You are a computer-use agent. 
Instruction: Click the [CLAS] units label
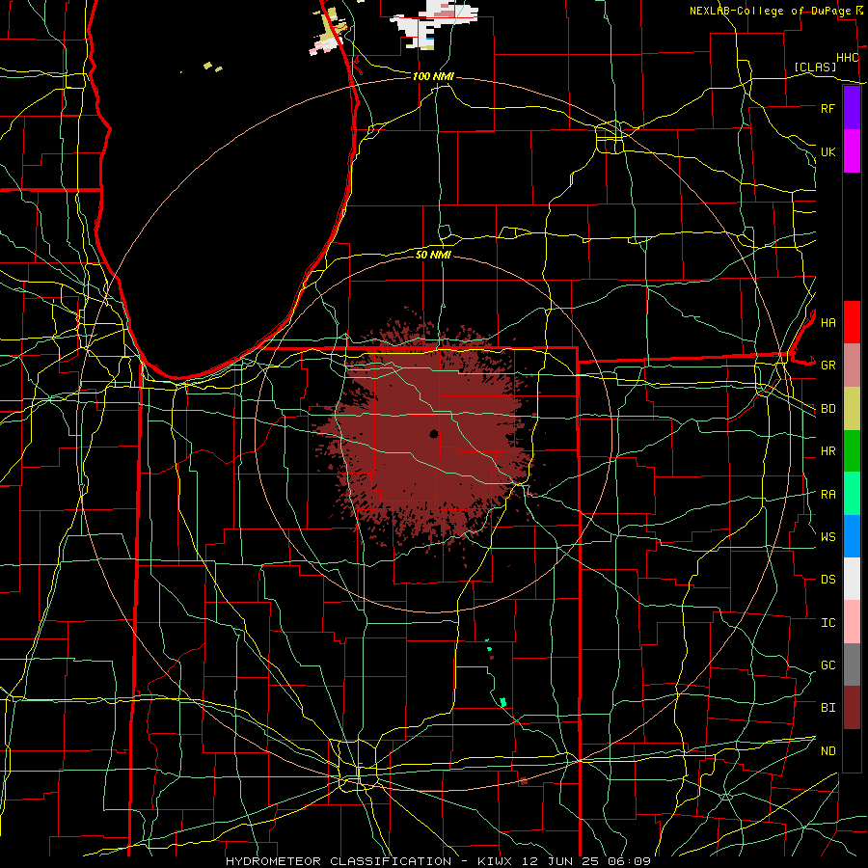815,67
